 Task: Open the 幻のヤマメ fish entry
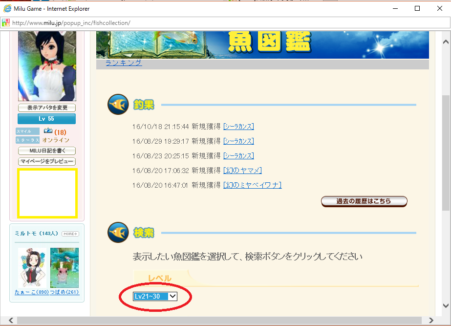point(242,170)
